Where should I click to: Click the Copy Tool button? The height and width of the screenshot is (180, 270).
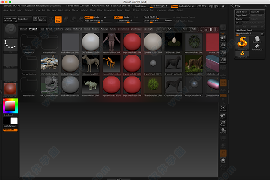(242, 15)
